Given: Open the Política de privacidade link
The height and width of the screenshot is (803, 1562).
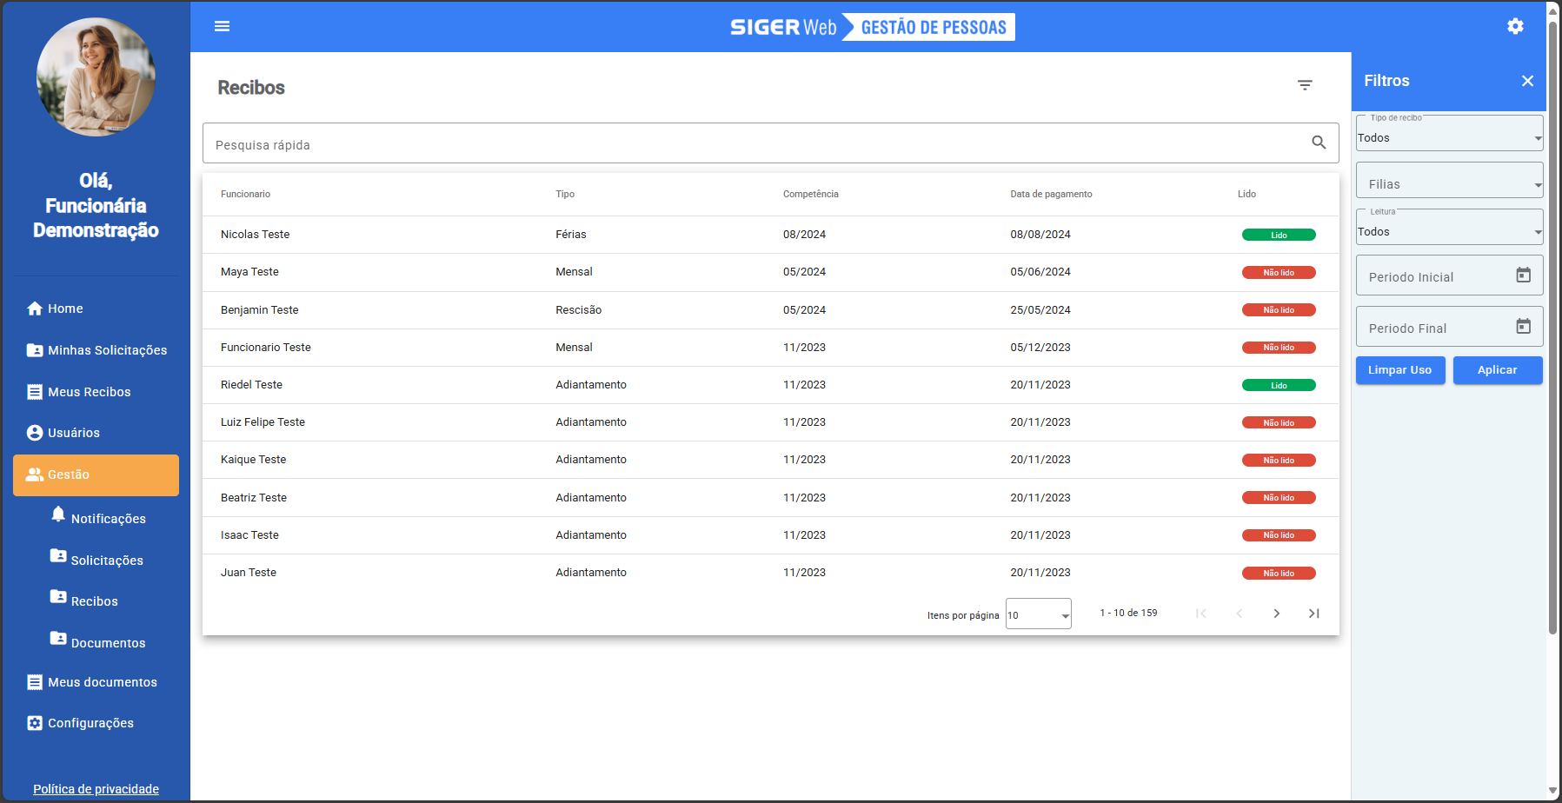Looking at the screenshot, I should (x=96, y=789).
